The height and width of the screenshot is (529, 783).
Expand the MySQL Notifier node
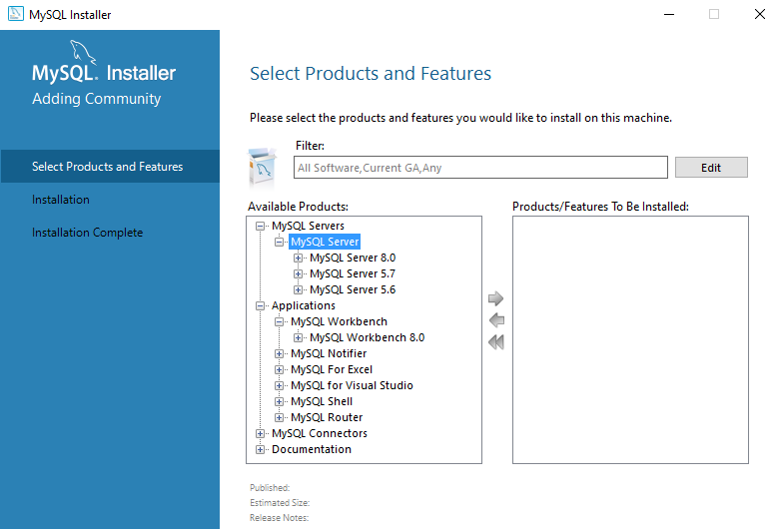click(x=280, y=353)
